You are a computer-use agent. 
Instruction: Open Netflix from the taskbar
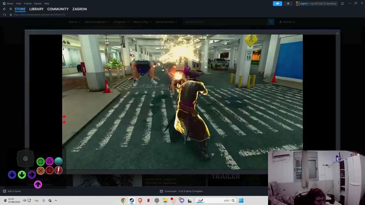148,200
